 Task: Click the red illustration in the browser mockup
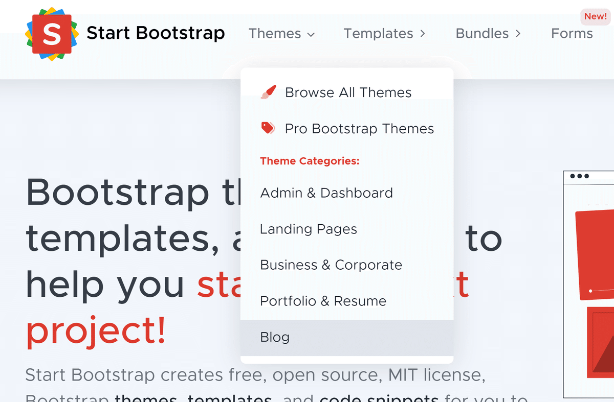coord(595,254)
